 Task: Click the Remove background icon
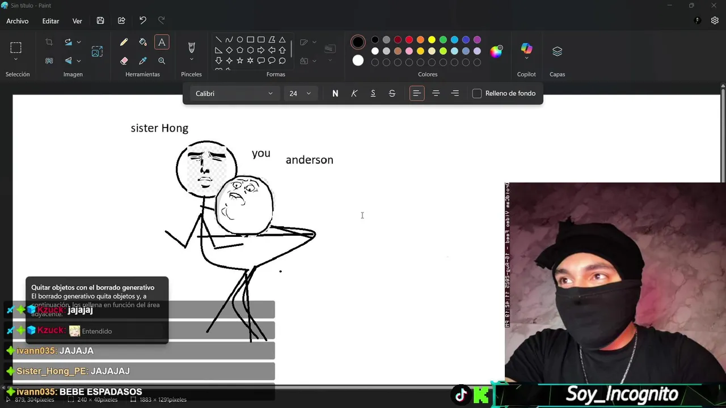[x=49, y=61]
